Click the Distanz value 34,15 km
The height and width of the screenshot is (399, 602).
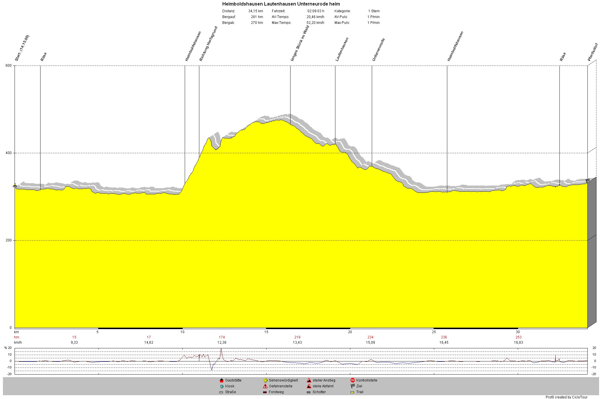point(256,11)
